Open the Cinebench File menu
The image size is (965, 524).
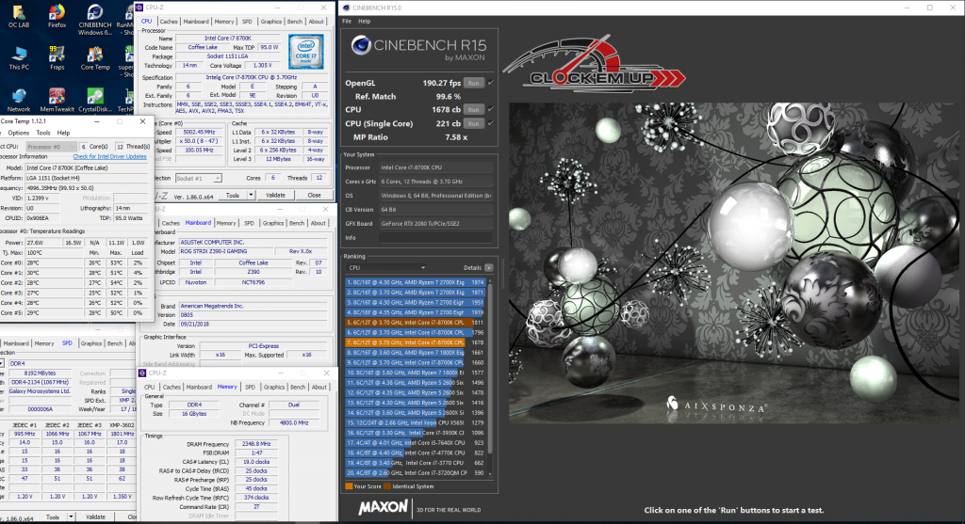[347, 21]
